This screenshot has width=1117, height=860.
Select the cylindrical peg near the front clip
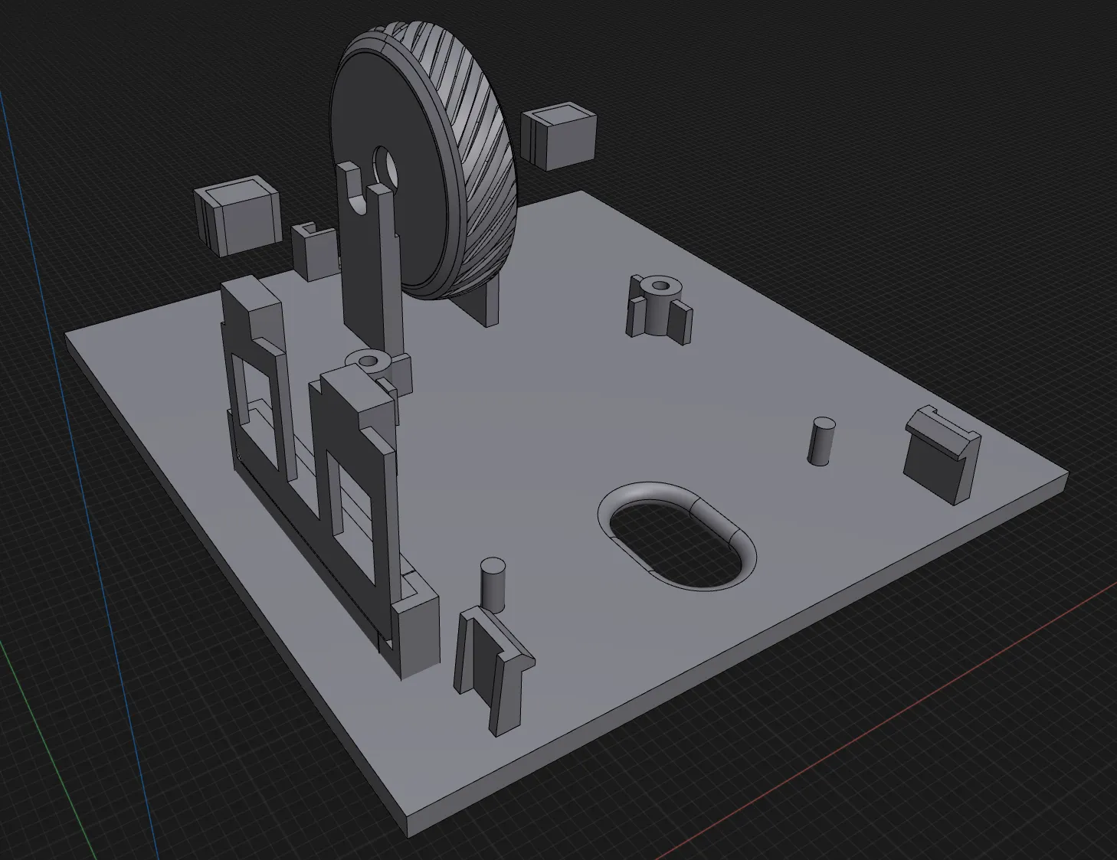point(493,584)
